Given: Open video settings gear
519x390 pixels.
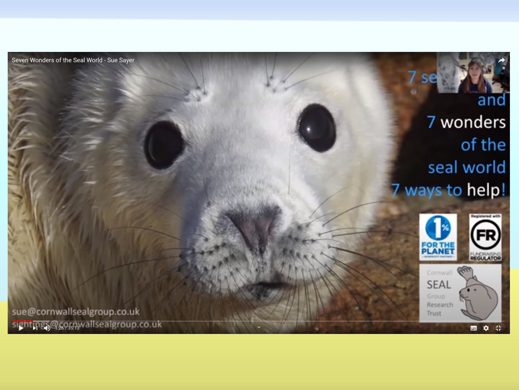Looking at the screenshot, I should pos(486,328).
